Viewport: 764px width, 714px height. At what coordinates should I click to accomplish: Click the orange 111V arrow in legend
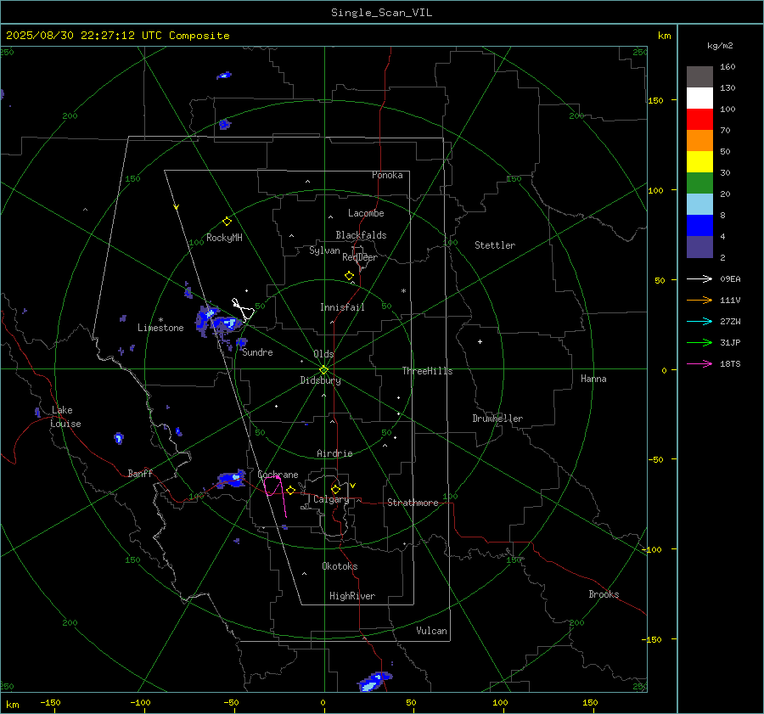point(699,301)
